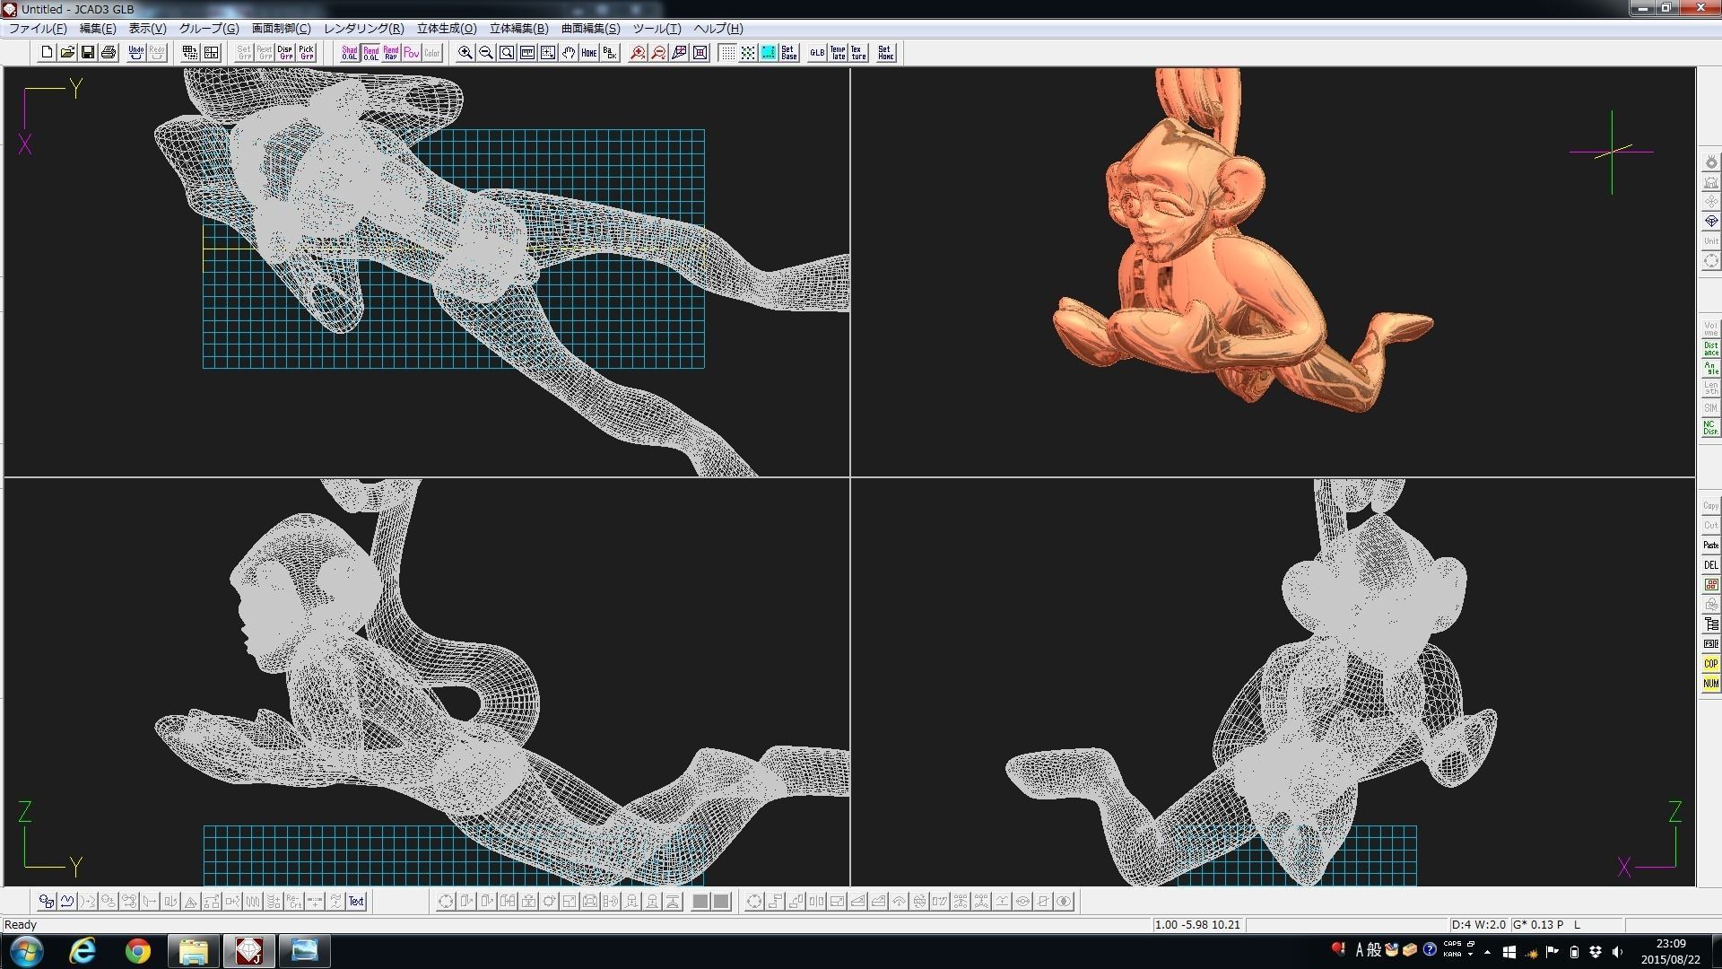
Task: Open the ファイル(F) menu
Action: (x=38, y=29)
